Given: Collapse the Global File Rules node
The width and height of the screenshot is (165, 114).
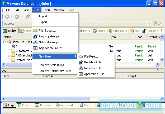Looking at the screenshot, I should pyautogui.click(x=4, y=42).
